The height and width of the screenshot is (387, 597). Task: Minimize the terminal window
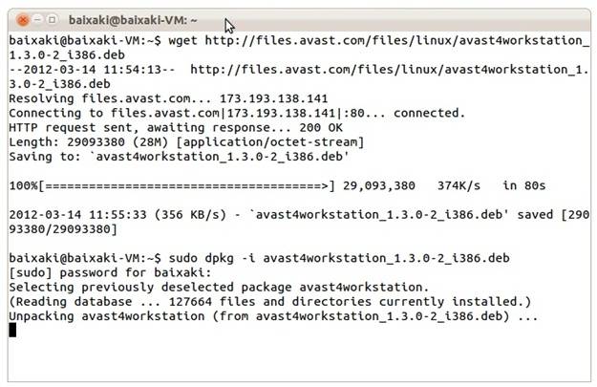(37, 19)
